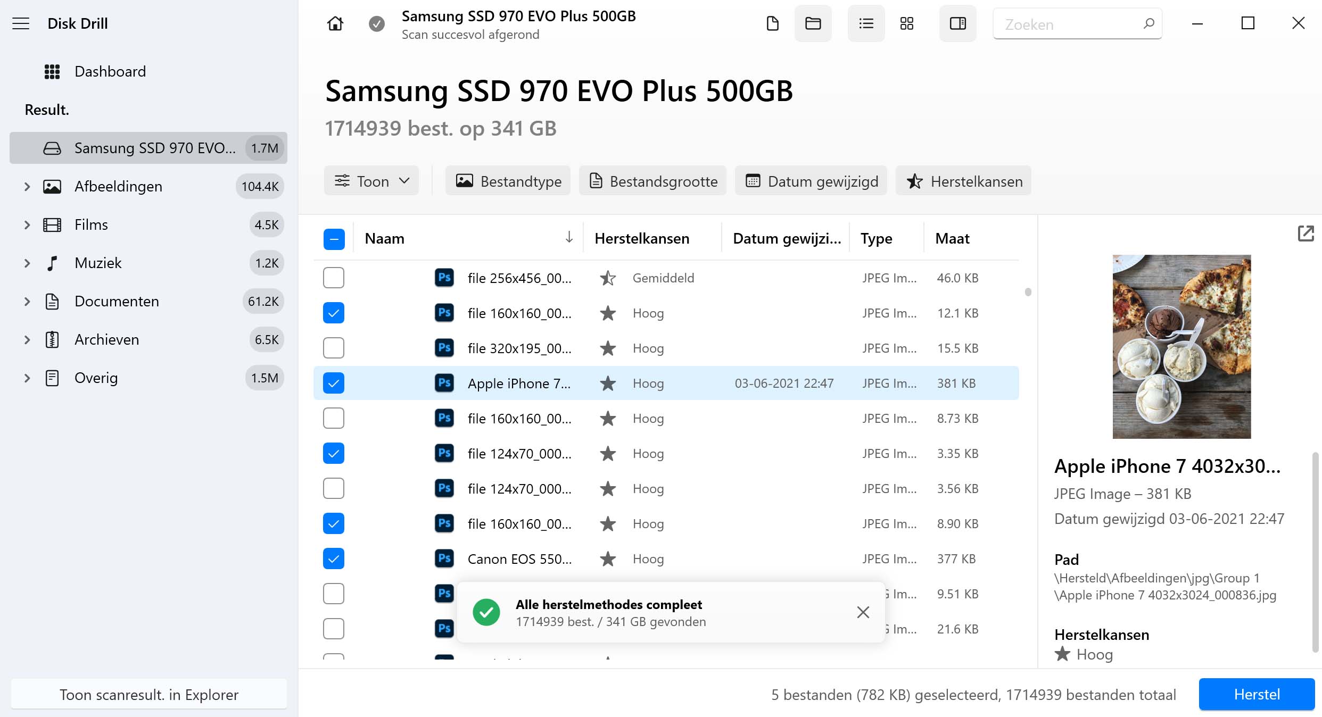
Task: Select the file 320x195 row name
Action: coord(519,348)
